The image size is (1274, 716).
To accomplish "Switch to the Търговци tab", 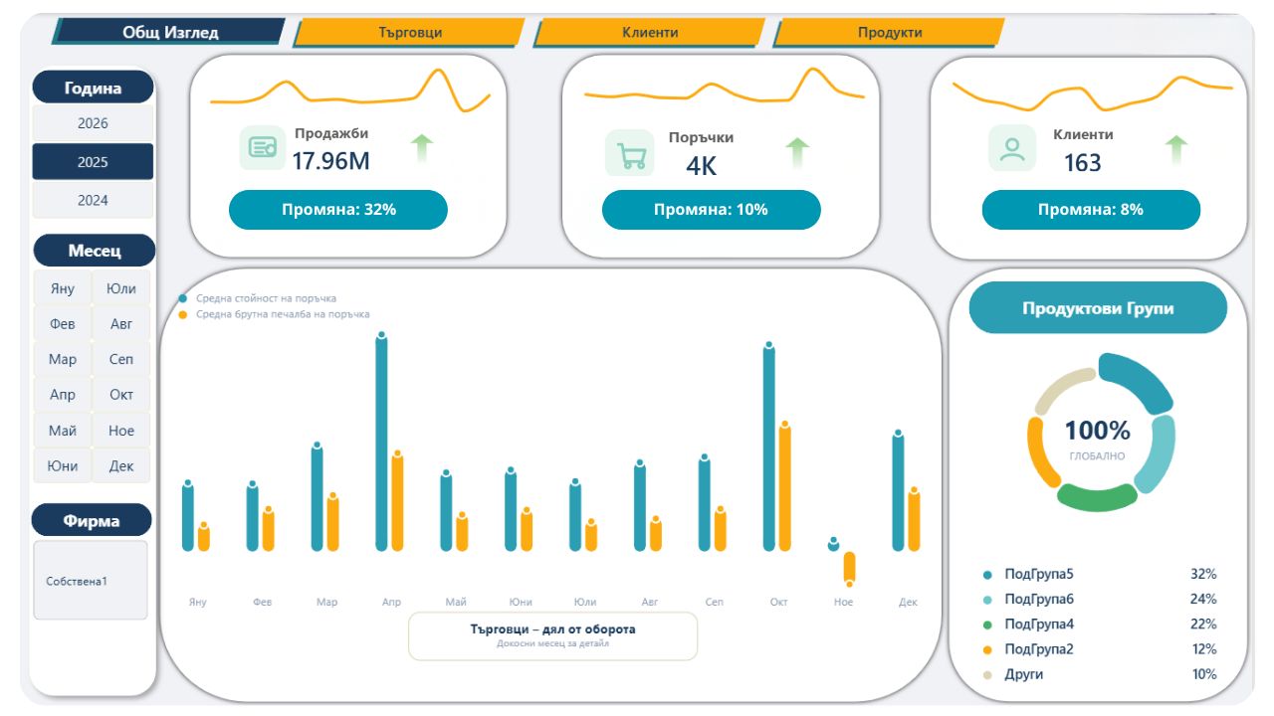I will (x=409, y=32).
